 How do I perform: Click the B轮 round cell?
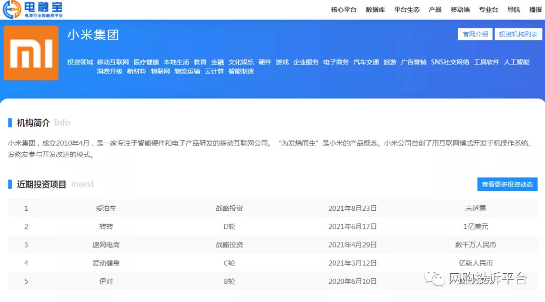[230, 281]
